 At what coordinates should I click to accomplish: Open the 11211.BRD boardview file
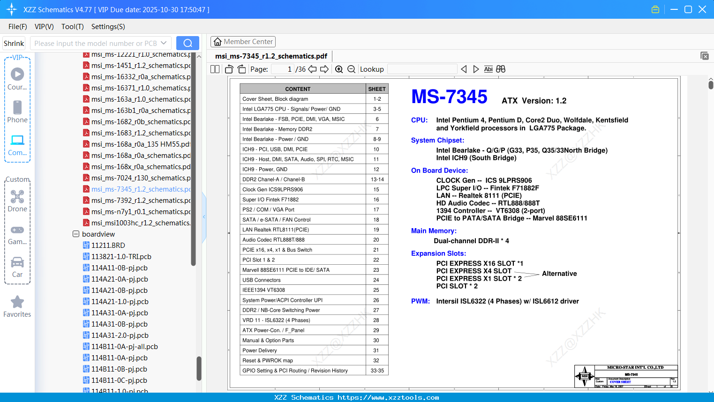pyautogui.click(x=104, y=246)
